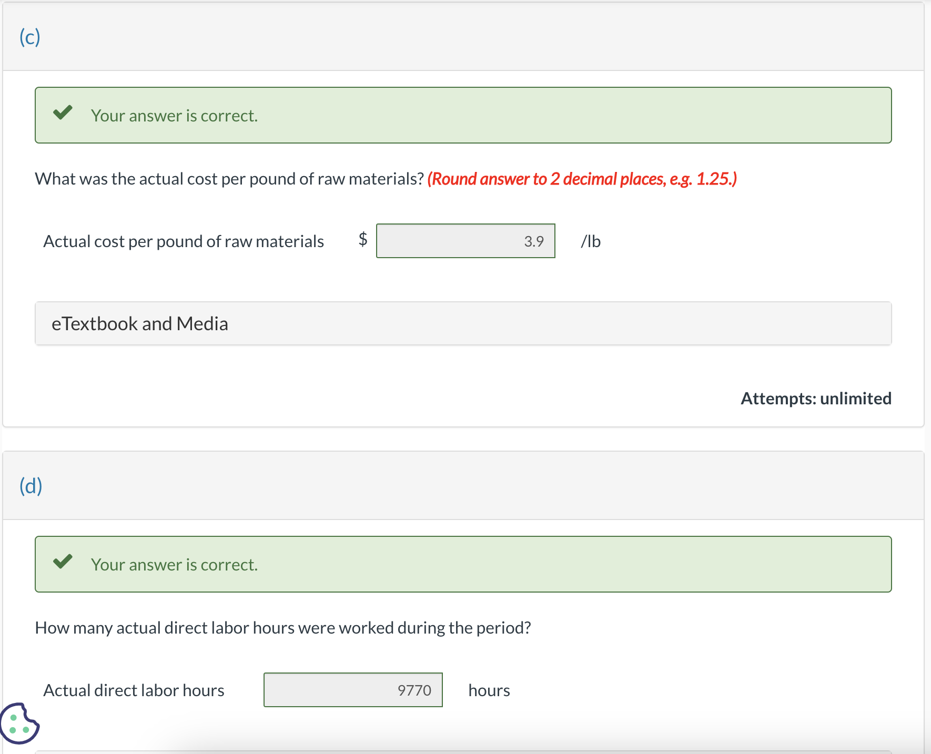Click the question about actual direct labor hours
This screenshot has height=754, width=931.
[x=283, y=628]
